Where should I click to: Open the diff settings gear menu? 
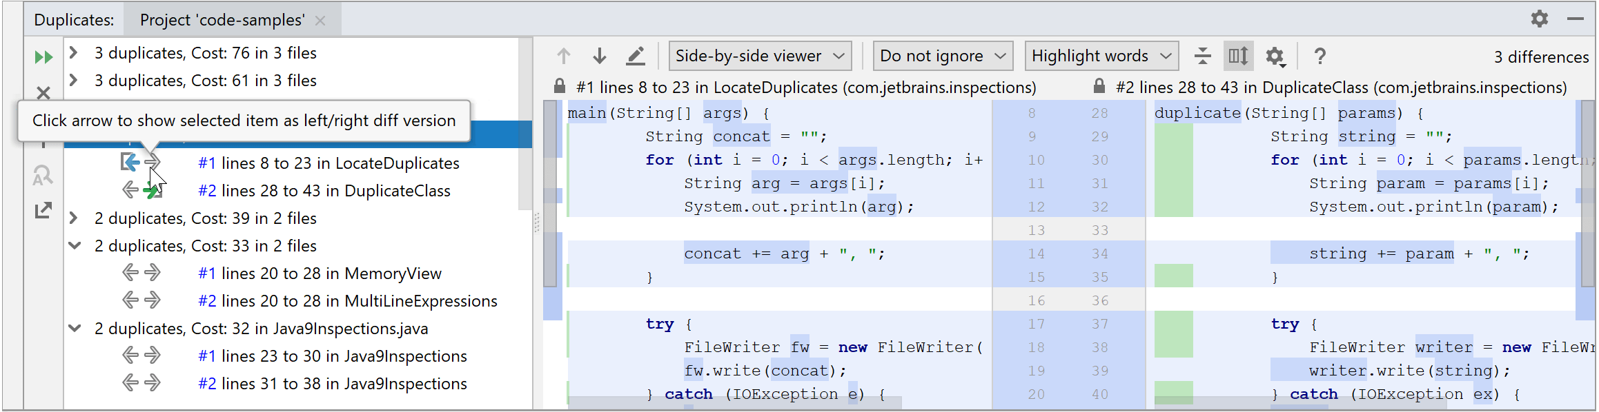(x=1275, y=56)
